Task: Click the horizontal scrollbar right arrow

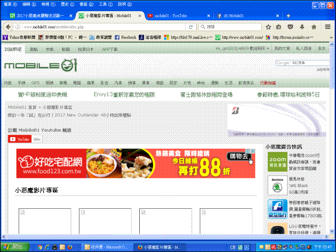Action: point(326,237)
